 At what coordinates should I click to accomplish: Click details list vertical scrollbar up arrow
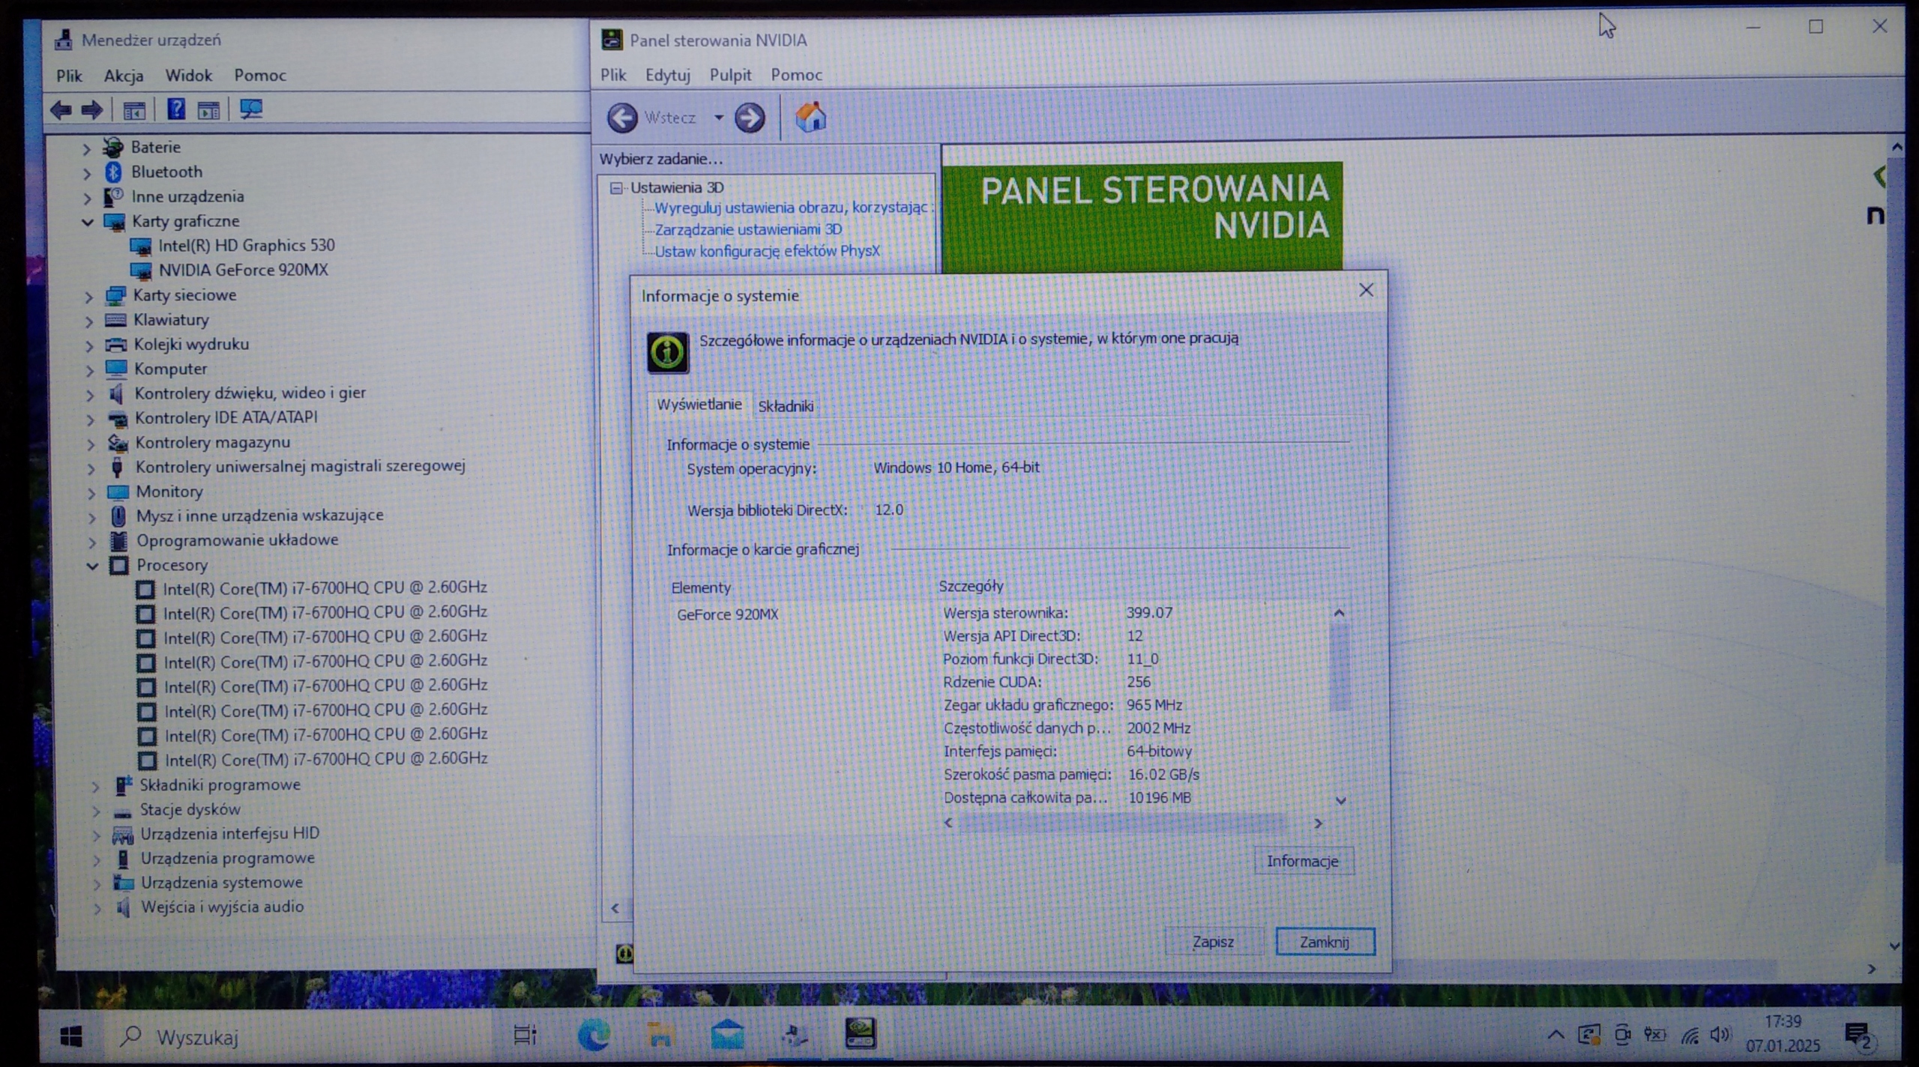(x=1340, y=613)
